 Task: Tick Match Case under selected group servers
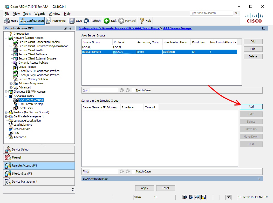pyautogui.click(x=134, y=171)
